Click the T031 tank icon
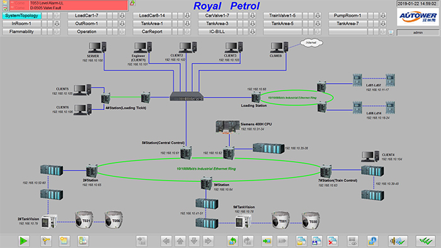The image size is (441, 248). [84, 219]
